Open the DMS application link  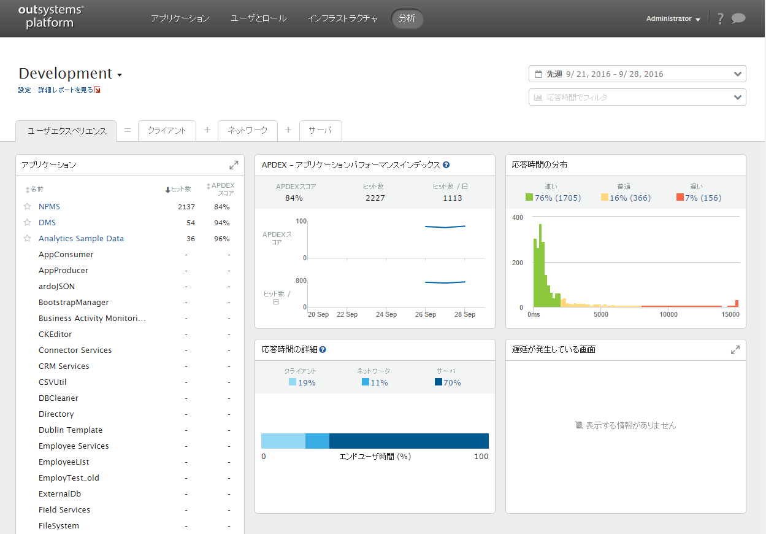pyautogui.click(x=47, y=223)
